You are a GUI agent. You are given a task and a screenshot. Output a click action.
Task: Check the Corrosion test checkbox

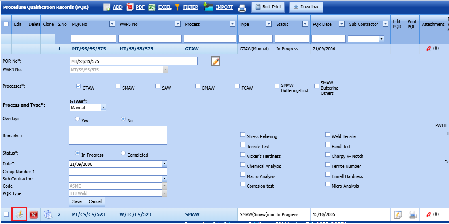[243, 184]
